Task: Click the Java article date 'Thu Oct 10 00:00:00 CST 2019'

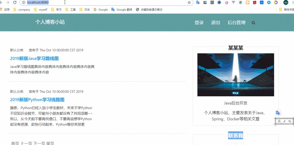Action: (x=61, y=50)
